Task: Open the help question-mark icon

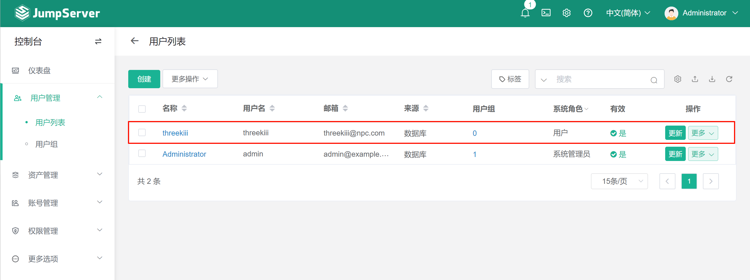Action: click(x=587, y=13)
